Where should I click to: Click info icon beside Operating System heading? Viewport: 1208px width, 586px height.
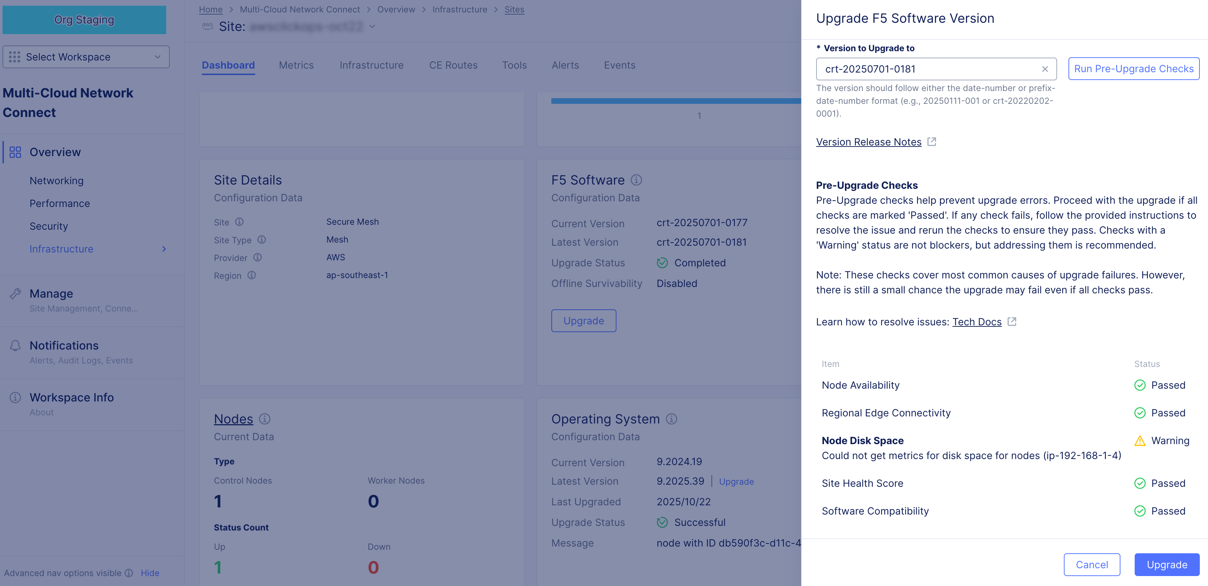[x=671, y=419]
